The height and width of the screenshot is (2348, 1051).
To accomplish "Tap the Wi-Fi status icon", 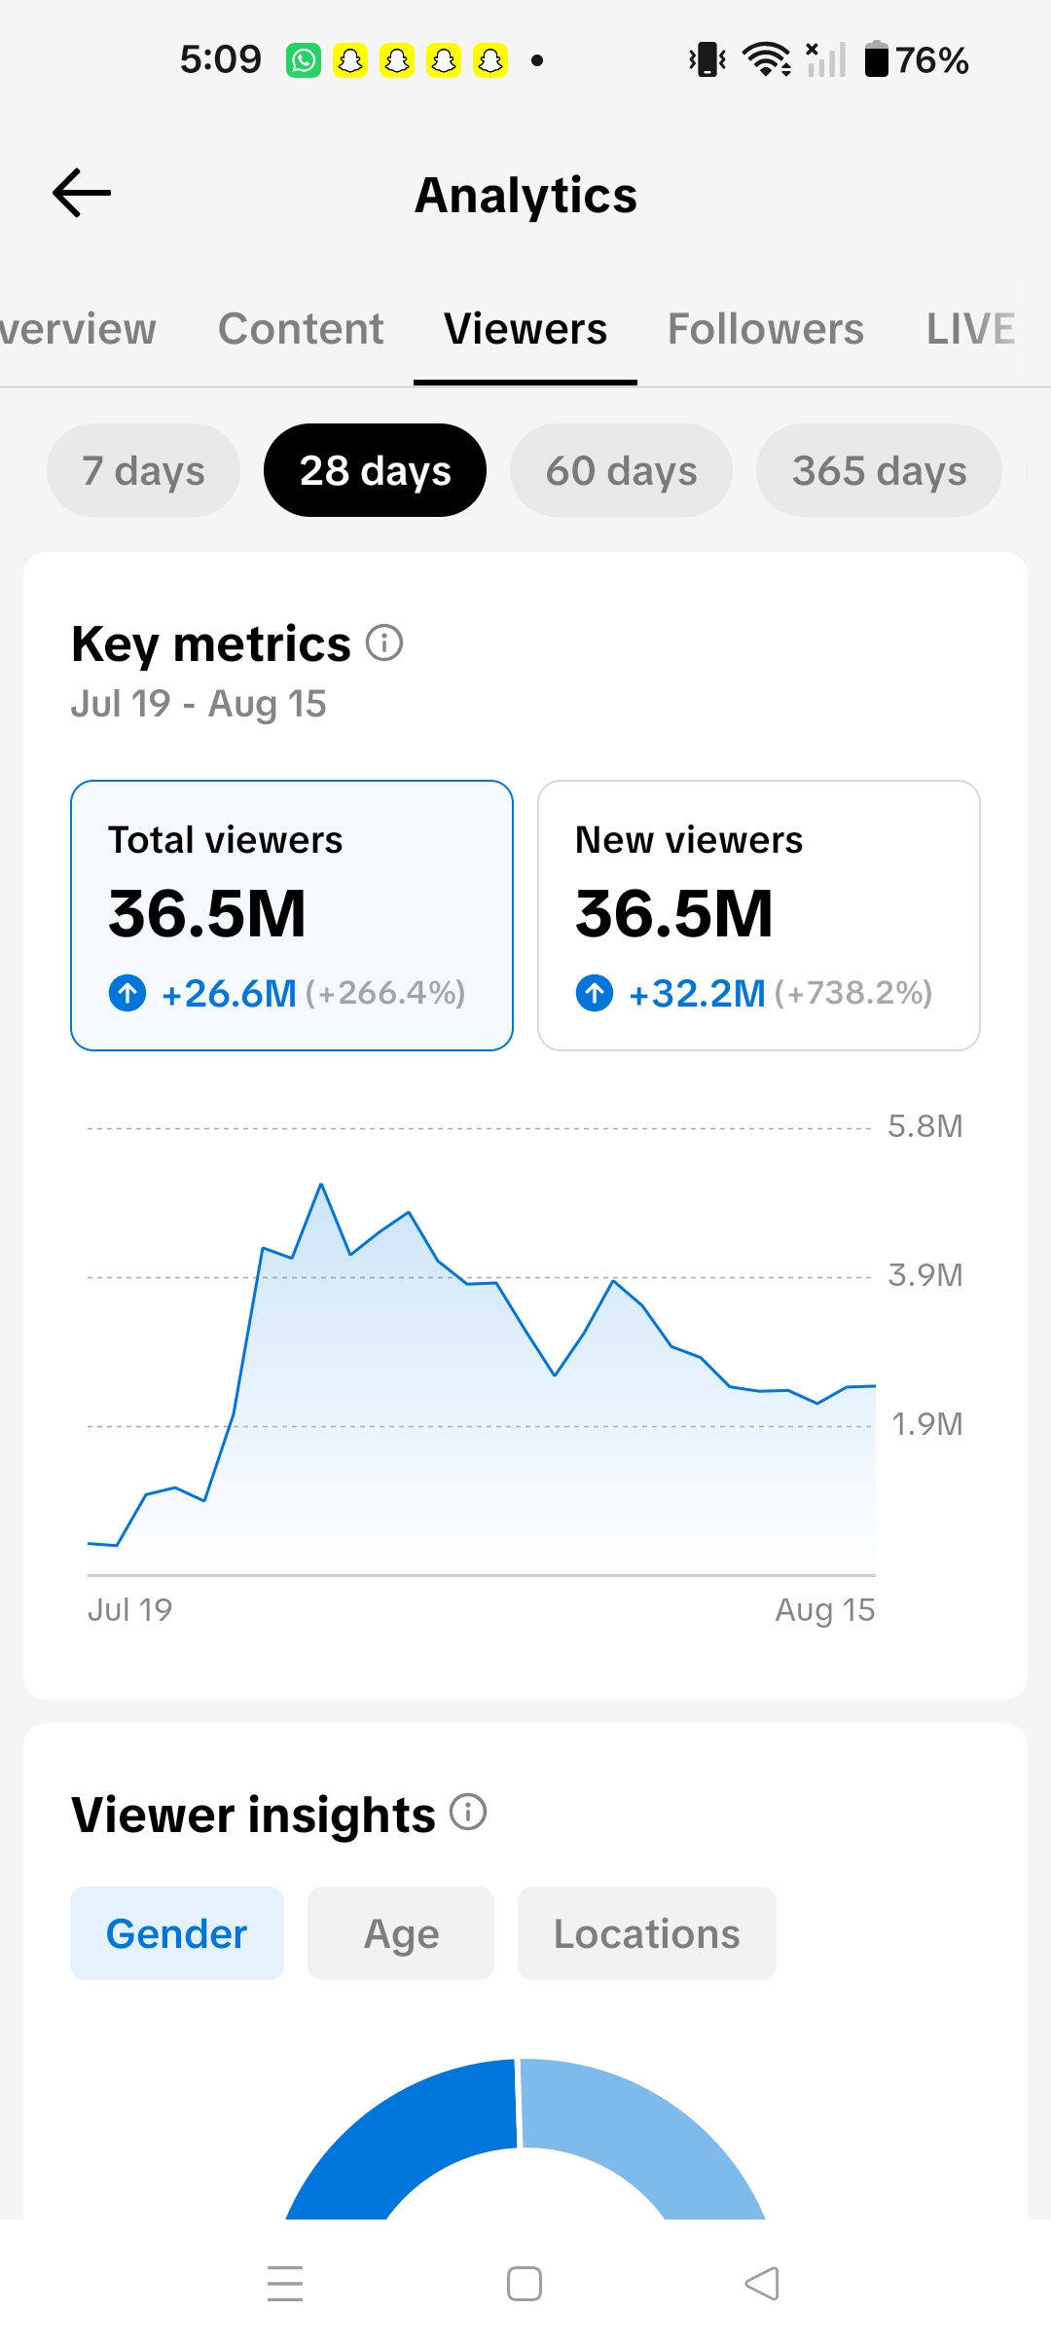I will [x=767, y=59].
